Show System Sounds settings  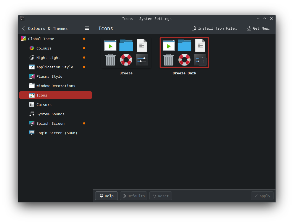click(56, 114)
